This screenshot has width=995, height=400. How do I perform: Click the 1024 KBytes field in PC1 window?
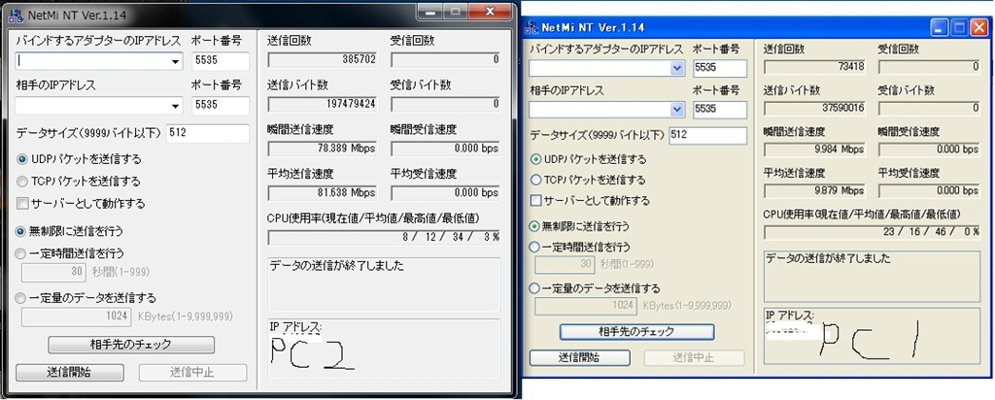[x=586, y=306]
